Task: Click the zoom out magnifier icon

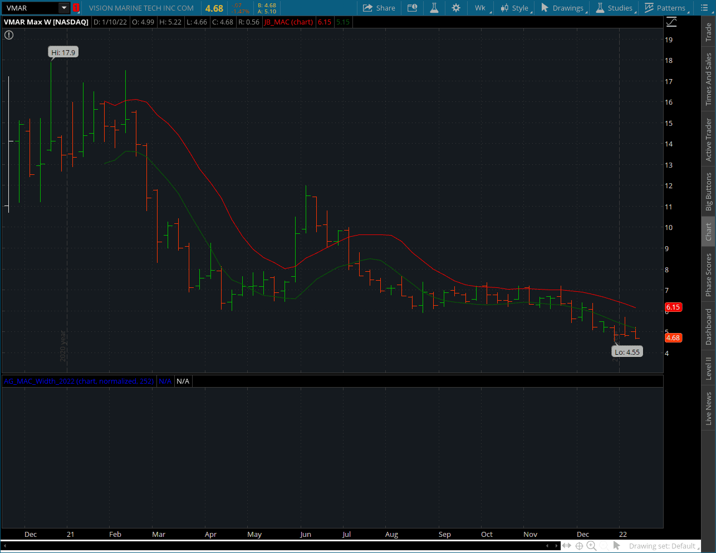Action: click(x=604, y=546)
